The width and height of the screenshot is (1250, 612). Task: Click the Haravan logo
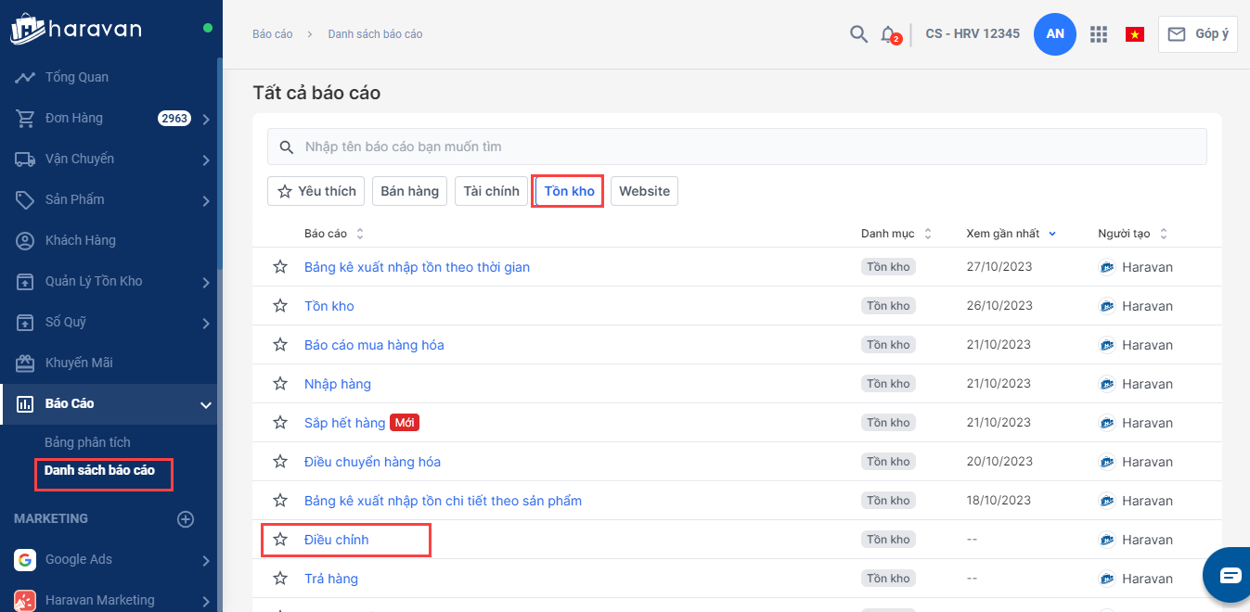point(76,28)
